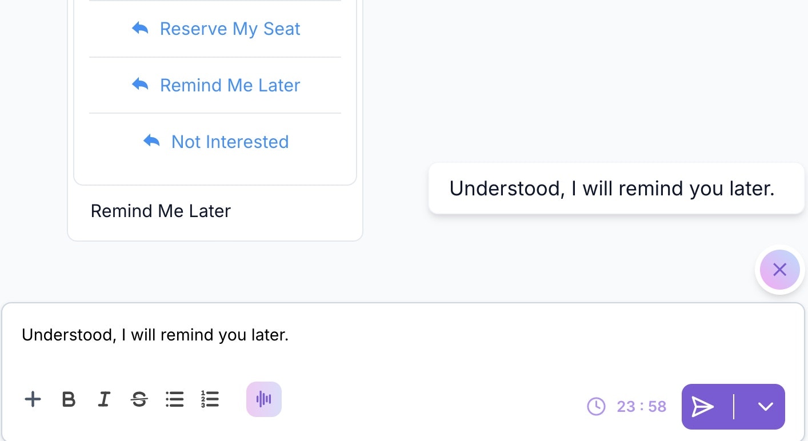Viewport: 808px width, 441px height.
Task: Open the send options dropdown arrow
Action: click(765, 407)
